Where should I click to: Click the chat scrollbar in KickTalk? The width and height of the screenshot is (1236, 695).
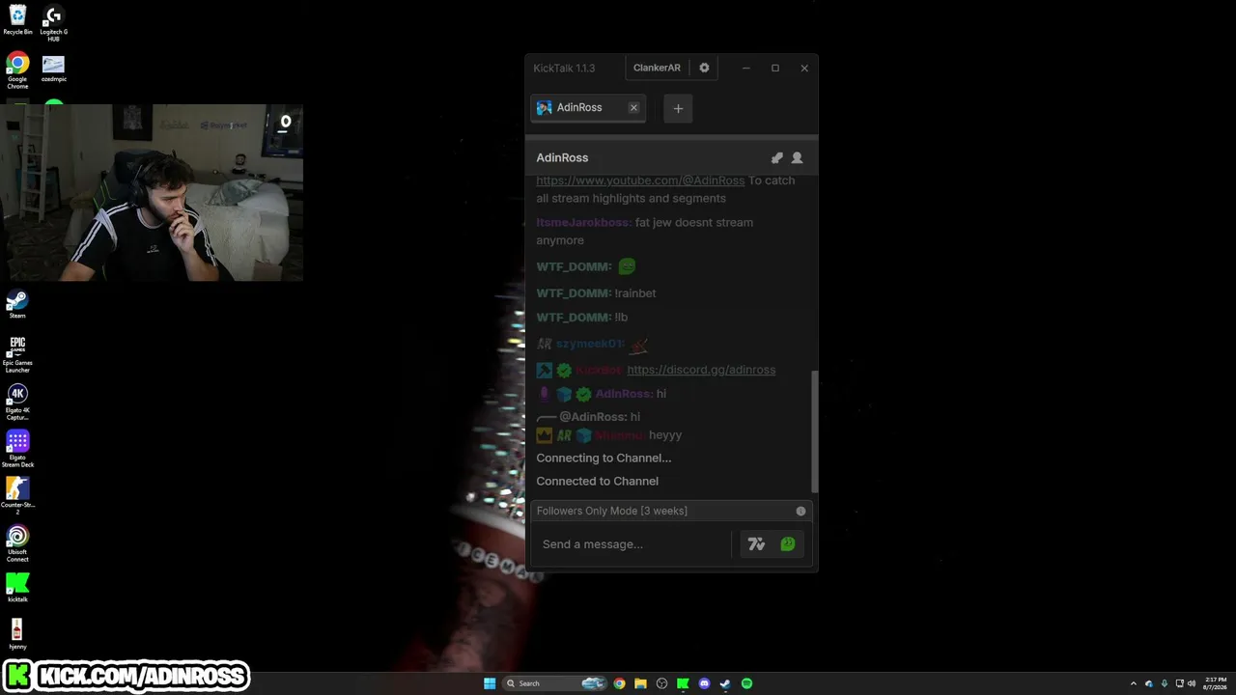pyautogui.click(x=815, y=431)
